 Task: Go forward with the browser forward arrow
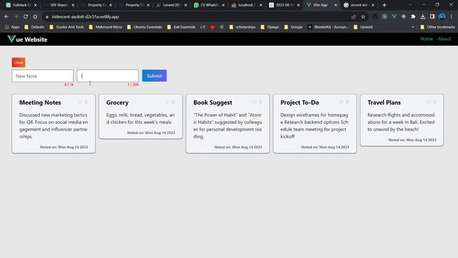pyautogui.click(x=16, y=16)
